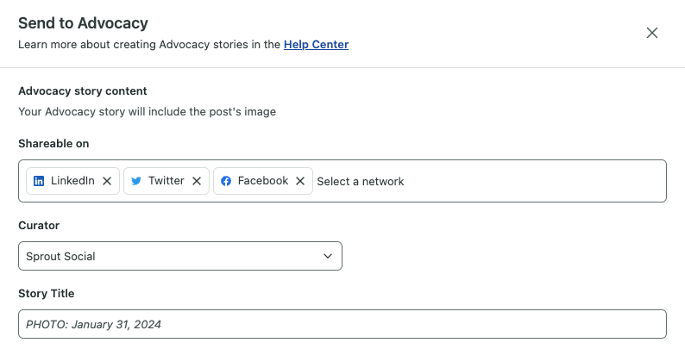Image resolution: width=685 pixels, height=349 pixels.
Task: Select the Facebook chip label text
Action: [x=263, y=181]
